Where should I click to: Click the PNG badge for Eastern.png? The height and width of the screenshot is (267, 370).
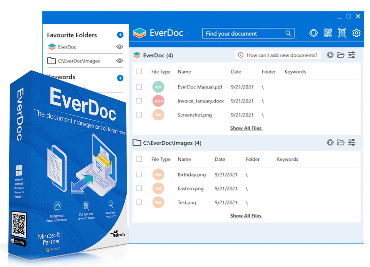tap(158, 188)
